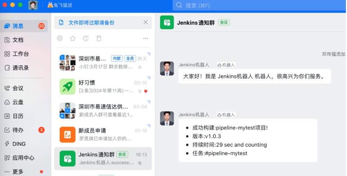
Task: Open the 好习惯 conversation
Action: tap(103, 87)
